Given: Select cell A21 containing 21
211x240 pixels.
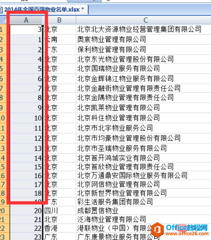Looking at the screenshot, I should tap(26, 219).
